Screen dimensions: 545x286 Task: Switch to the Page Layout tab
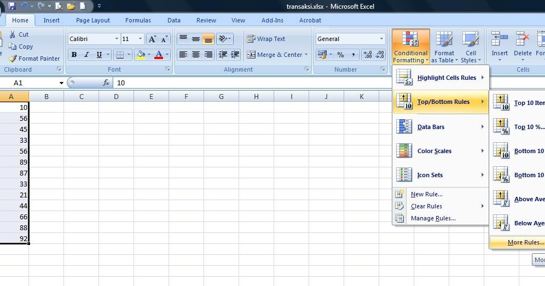click(x=93, y=20)
